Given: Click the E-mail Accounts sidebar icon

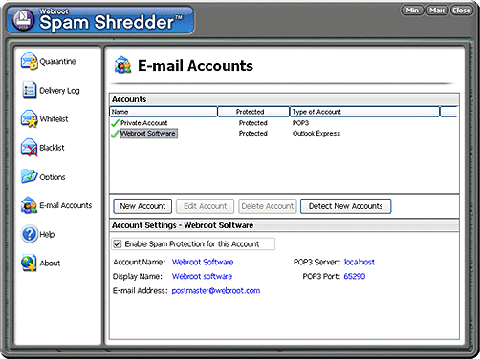Looking at the screenshot, I should pyautogui.click(x=29, y=205).
